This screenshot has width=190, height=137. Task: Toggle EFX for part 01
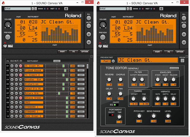coord(21,66)
